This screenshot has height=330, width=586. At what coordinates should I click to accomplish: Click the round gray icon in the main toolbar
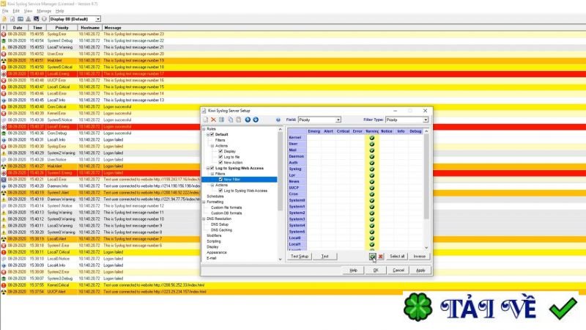[44, 19]
